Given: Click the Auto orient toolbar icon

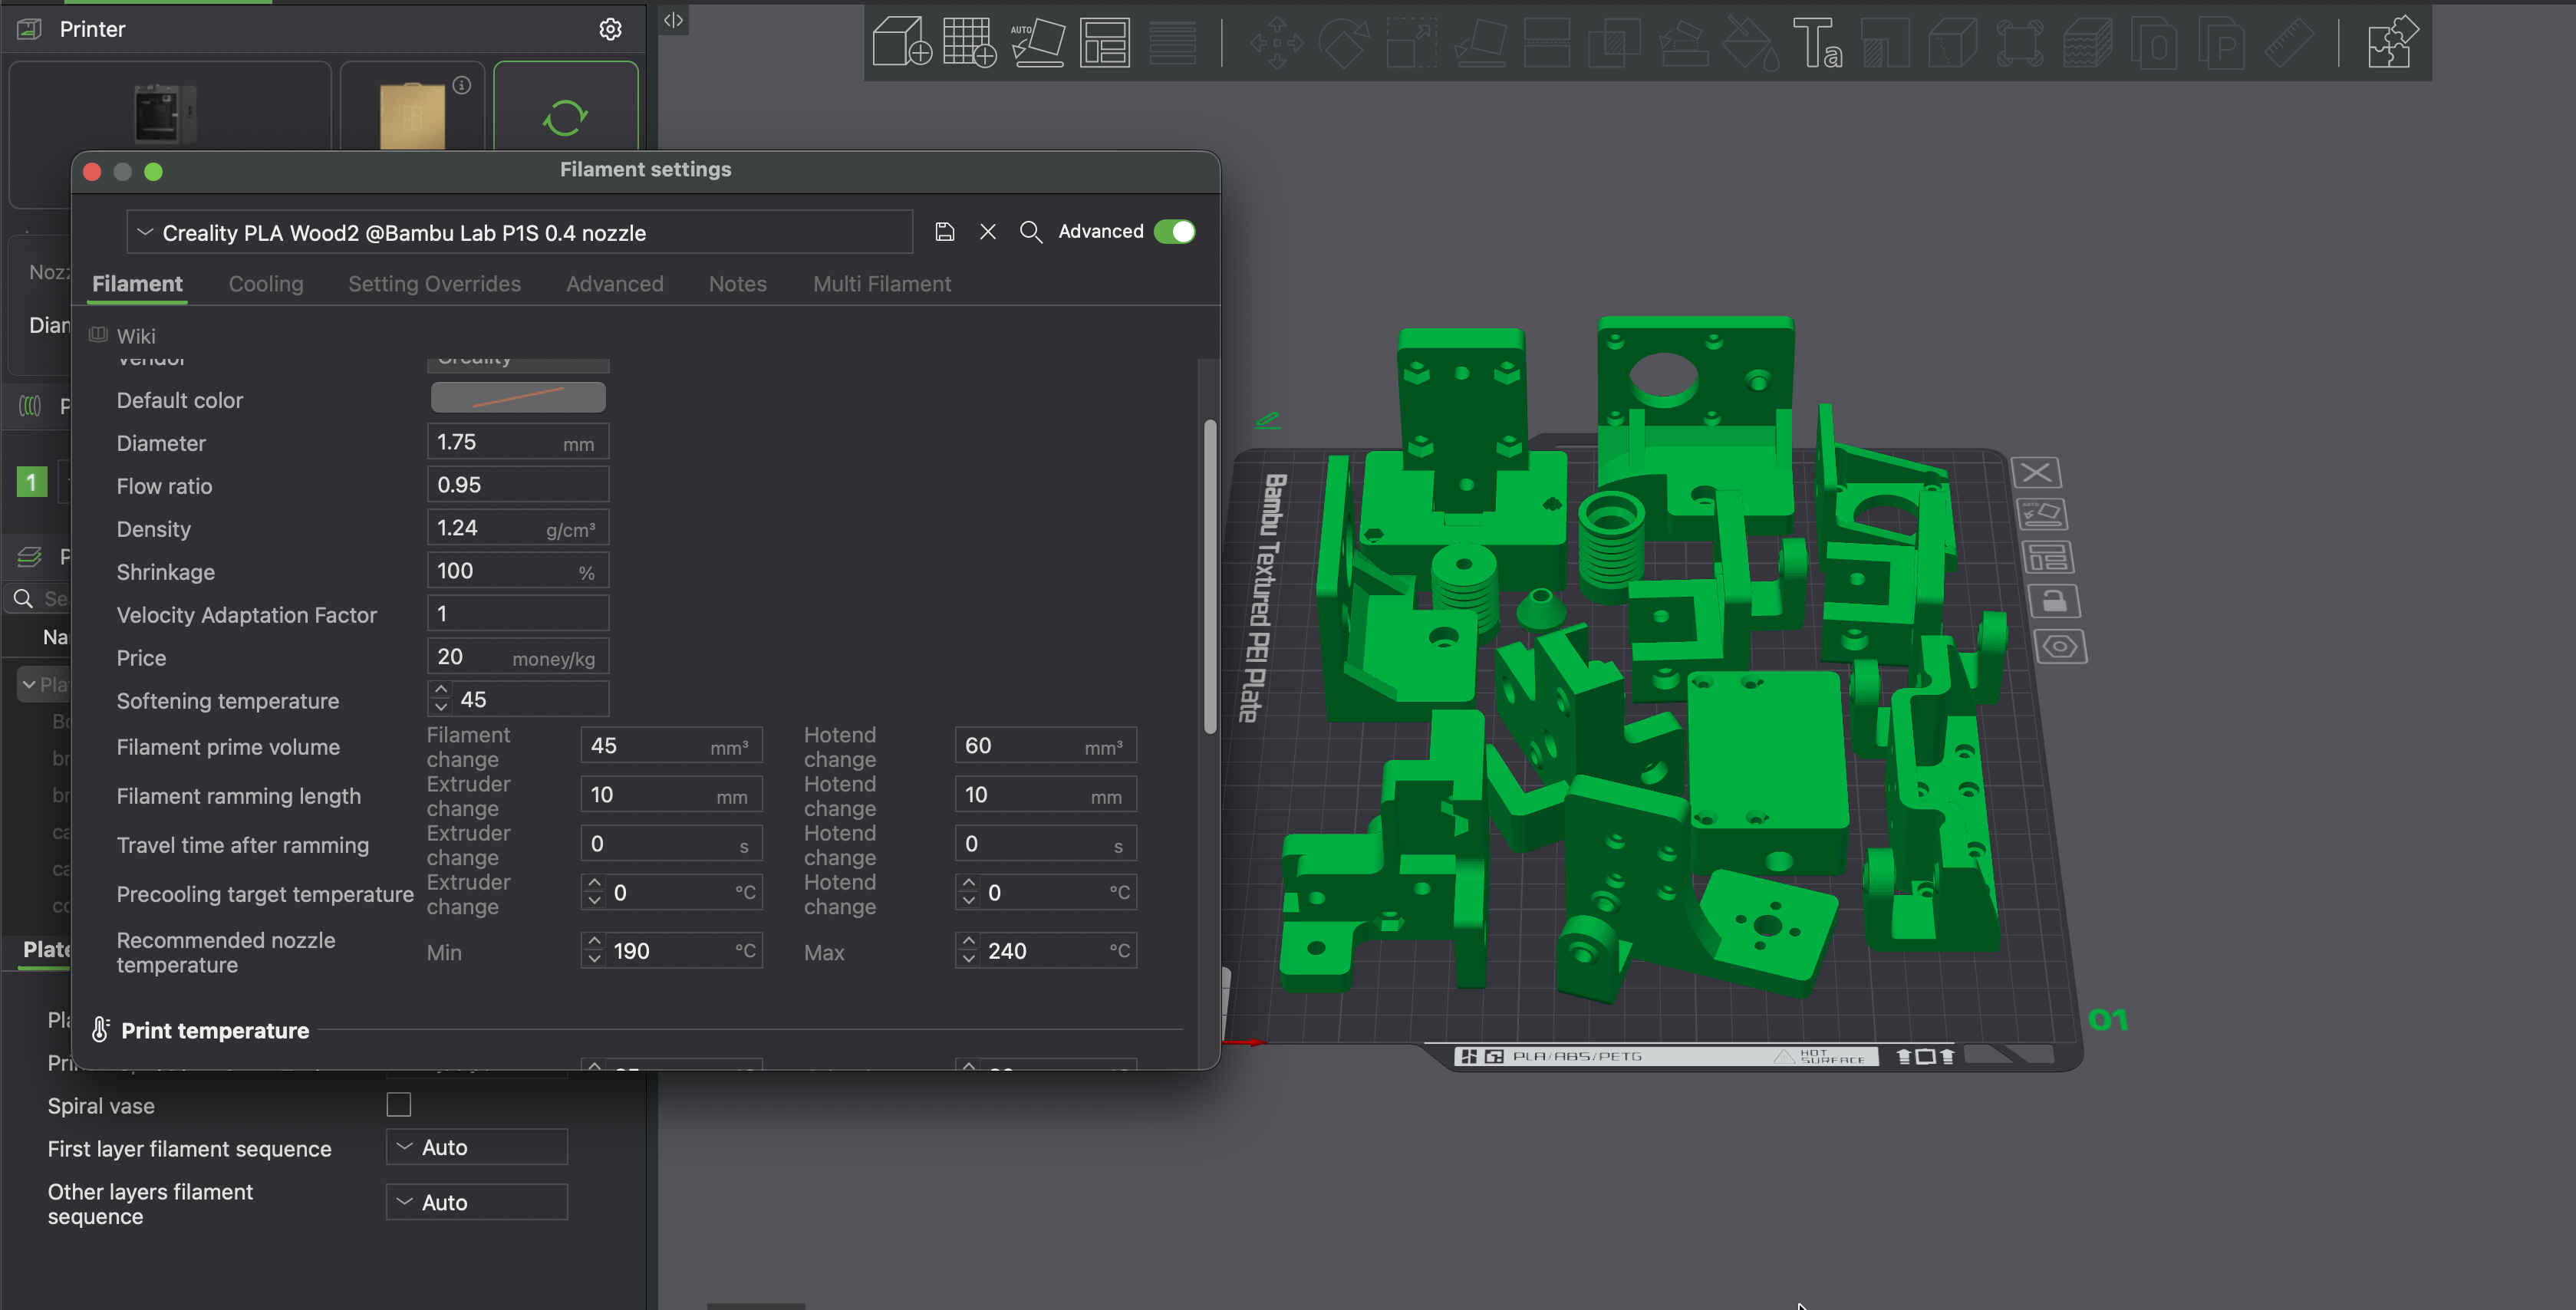Looking at the screenshot, I should [x=1037, y=42].
